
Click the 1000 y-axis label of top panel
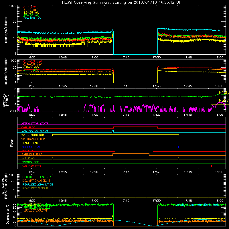13,6
